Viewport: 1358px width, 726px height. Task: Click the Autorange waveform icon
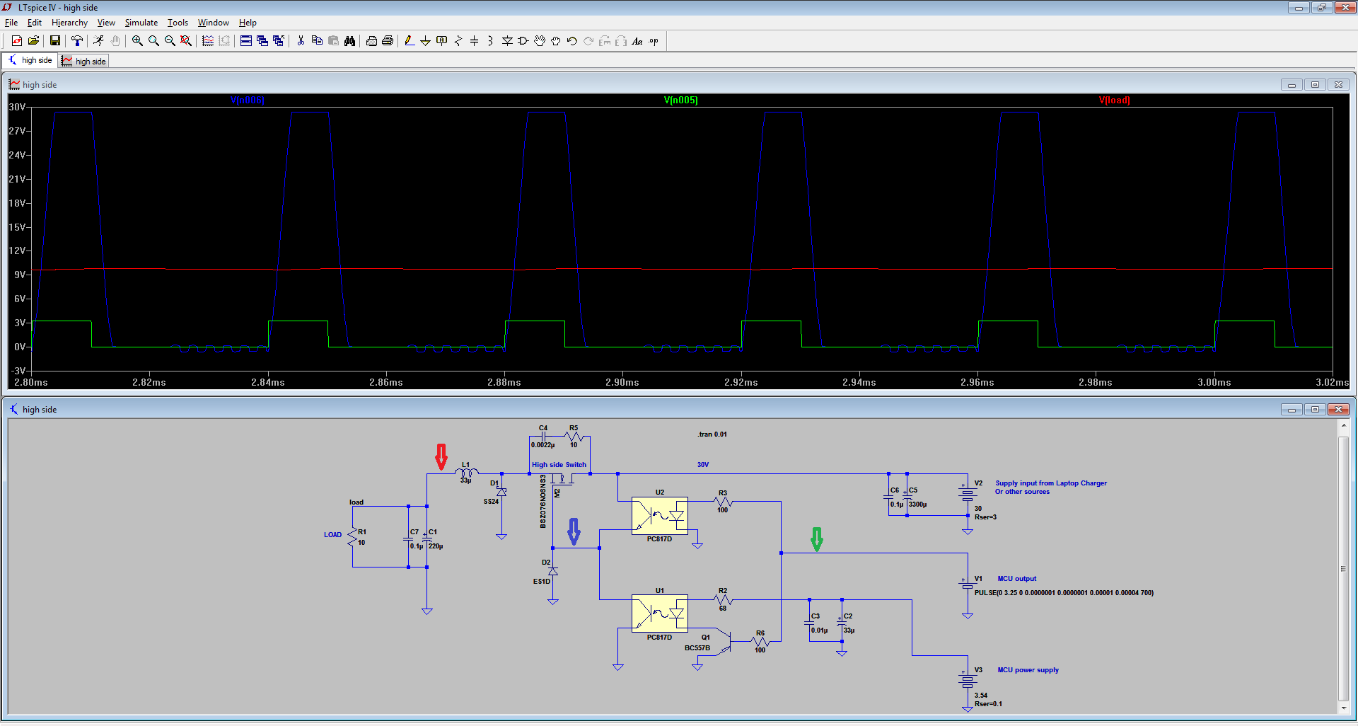click(208, 41)
